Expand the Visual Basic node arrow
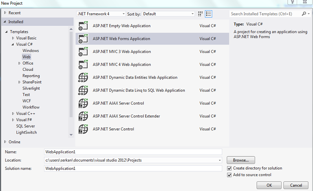313x191 pixels. pos(13,38)
